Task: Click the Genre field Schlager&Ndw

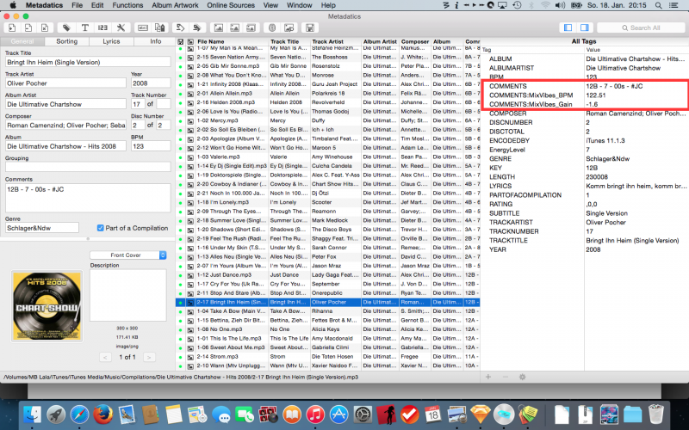Action: pyautogui.click(x=42, y=228)
